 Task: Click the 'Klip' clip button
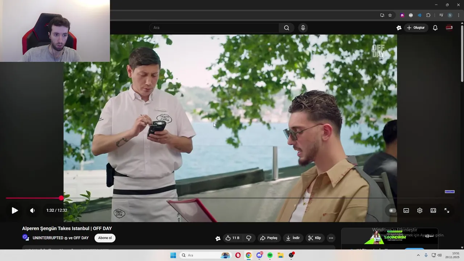coord(314,238)
